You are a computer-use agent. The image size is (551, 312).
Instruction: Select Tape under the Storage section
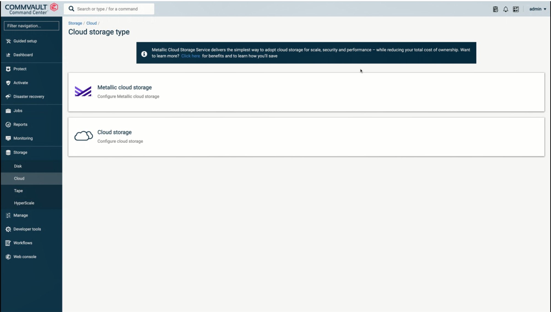18,191
